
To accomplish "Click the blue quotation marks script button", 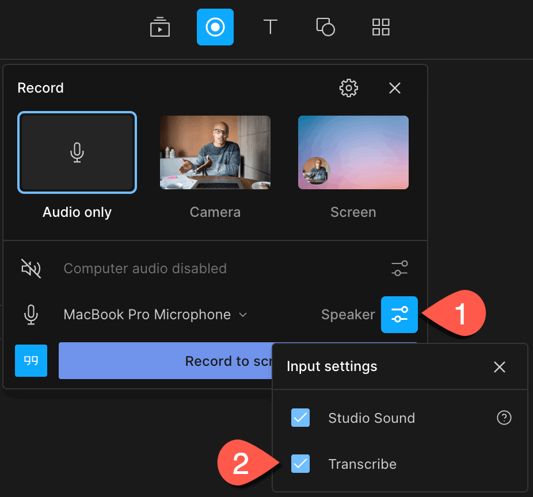I will coord(31,361).
